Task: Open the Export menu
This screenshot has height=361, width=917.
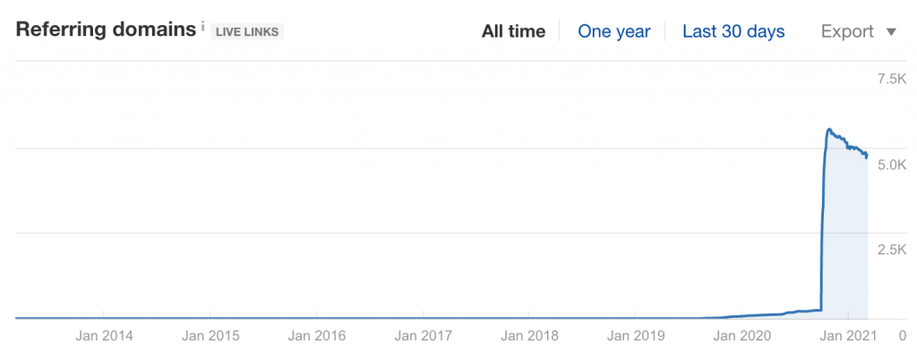Action: coord(859,31)
